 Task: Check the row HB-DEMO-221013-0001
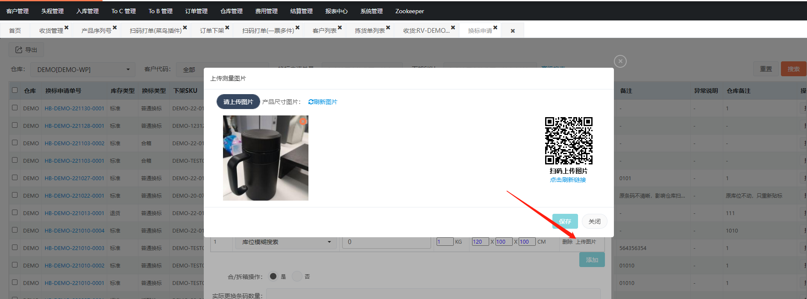15,213
